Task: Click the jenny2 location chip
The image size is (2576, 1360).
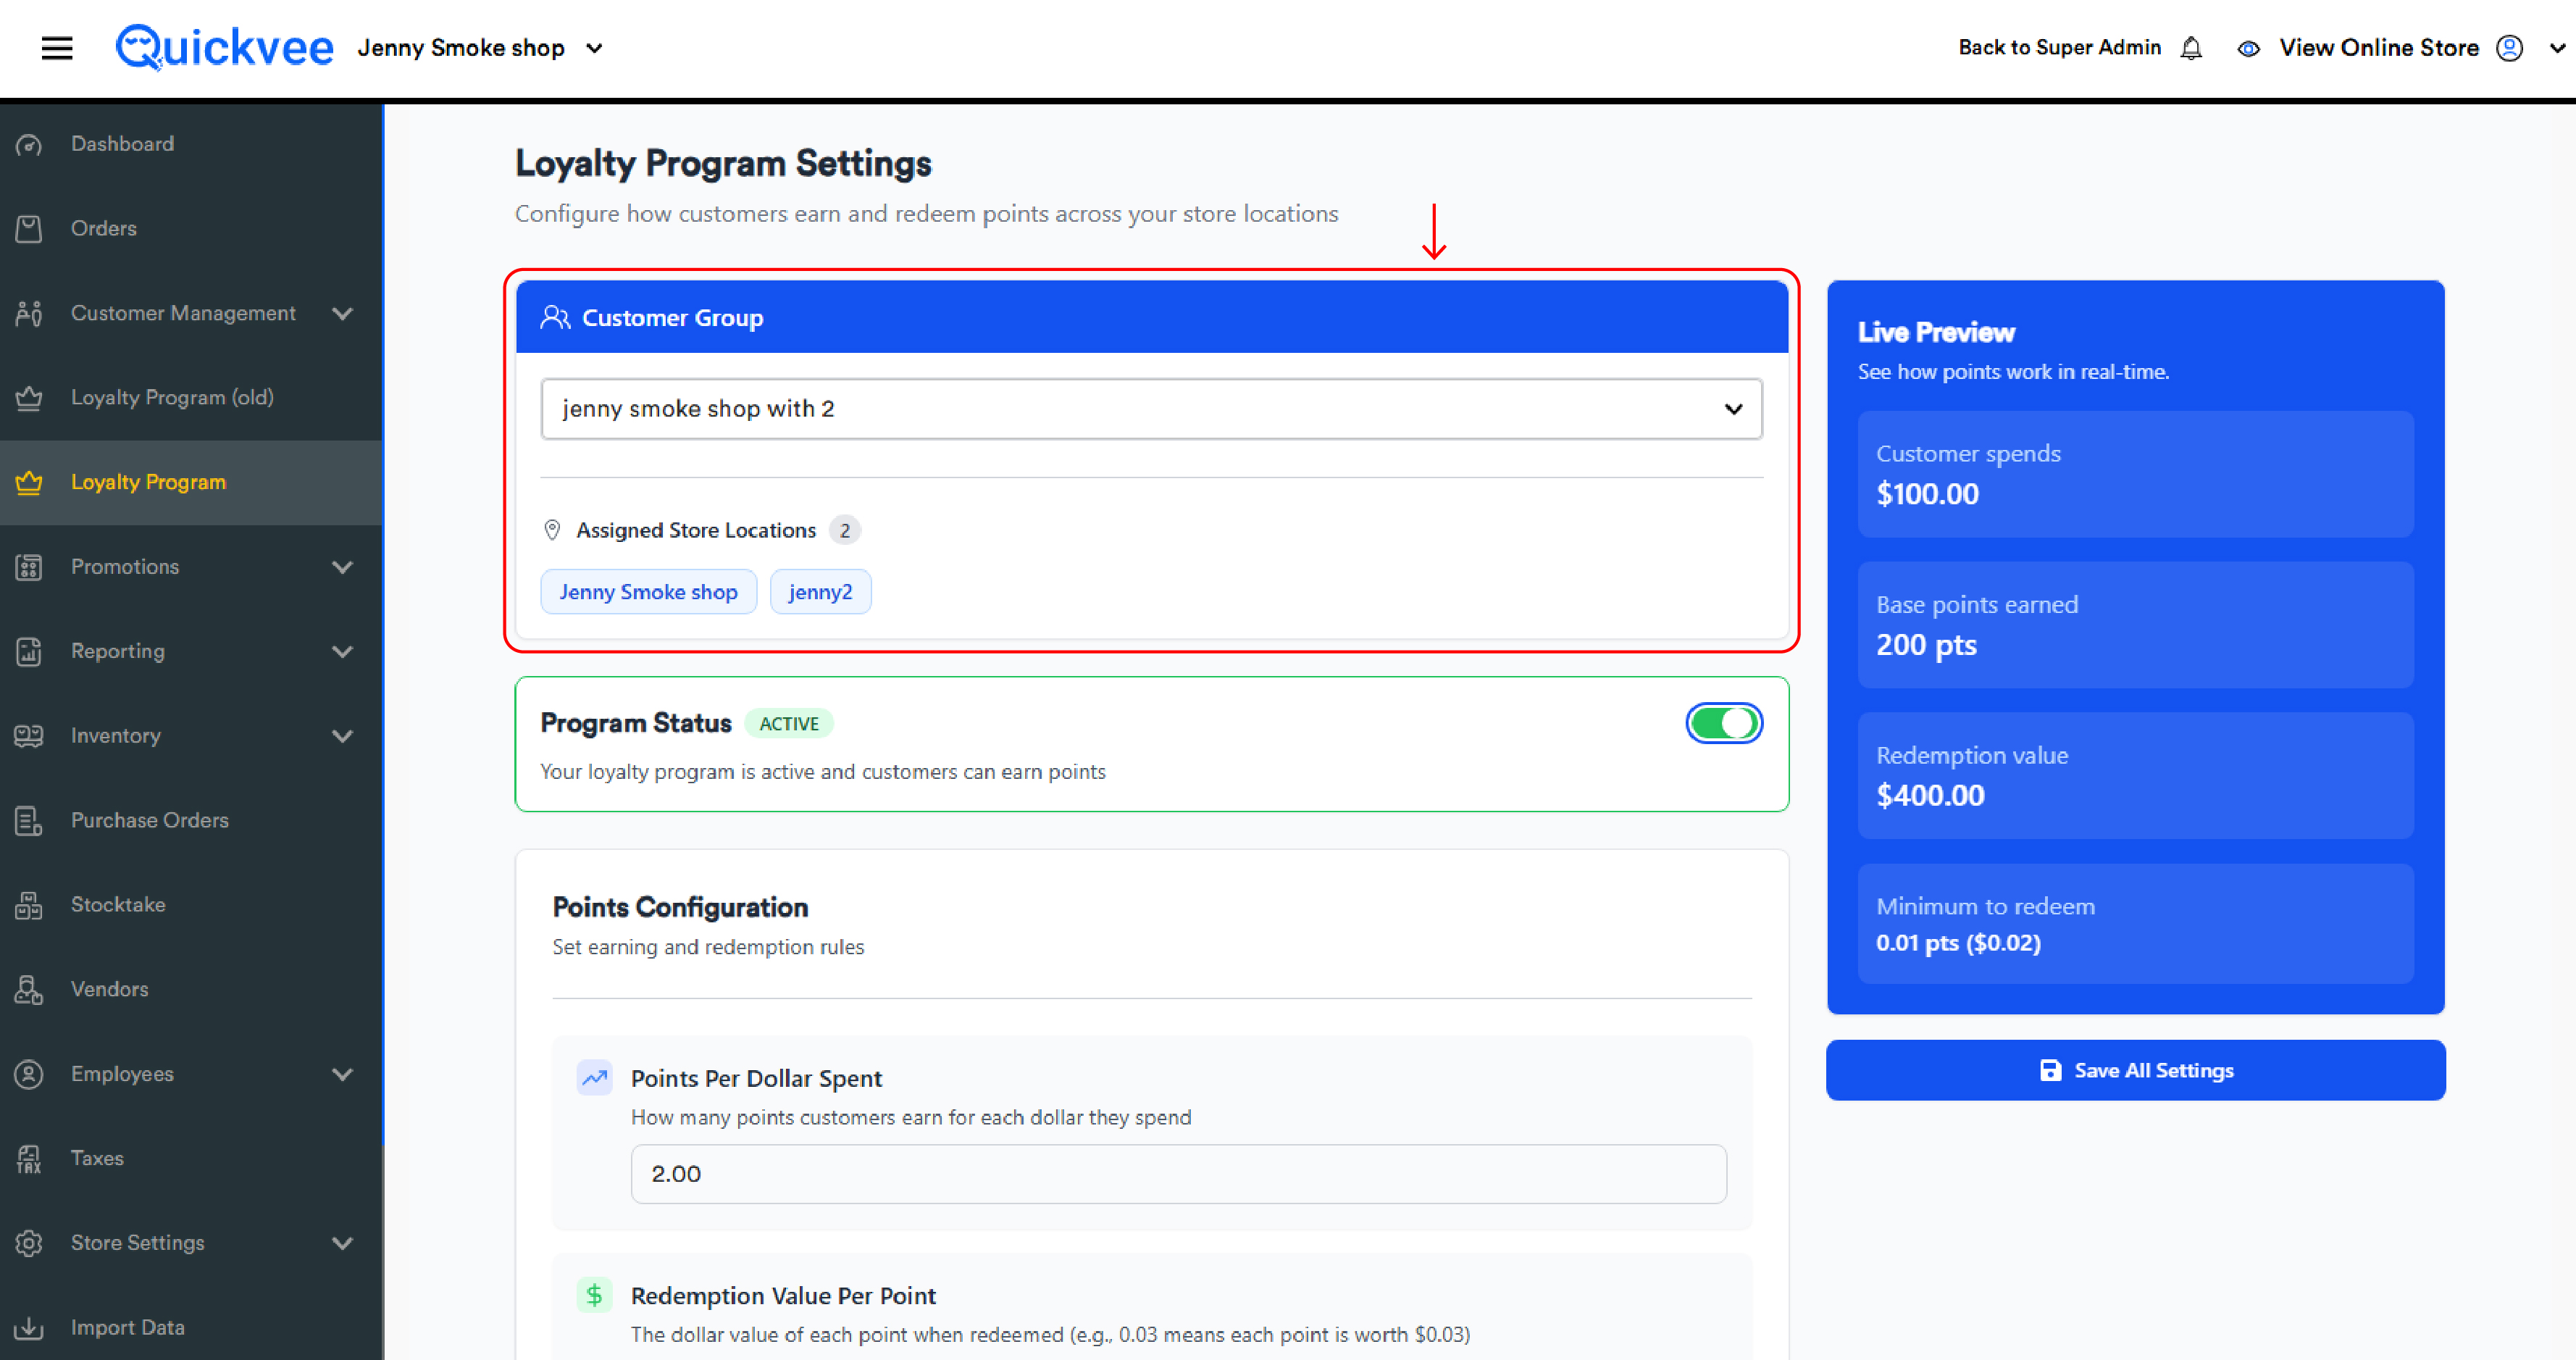Action: coord(820,592)
